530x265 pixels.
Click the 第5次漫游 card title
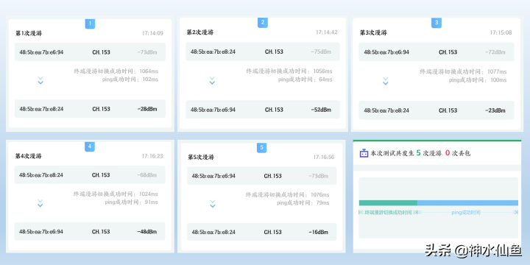click(x=201, y=158)
